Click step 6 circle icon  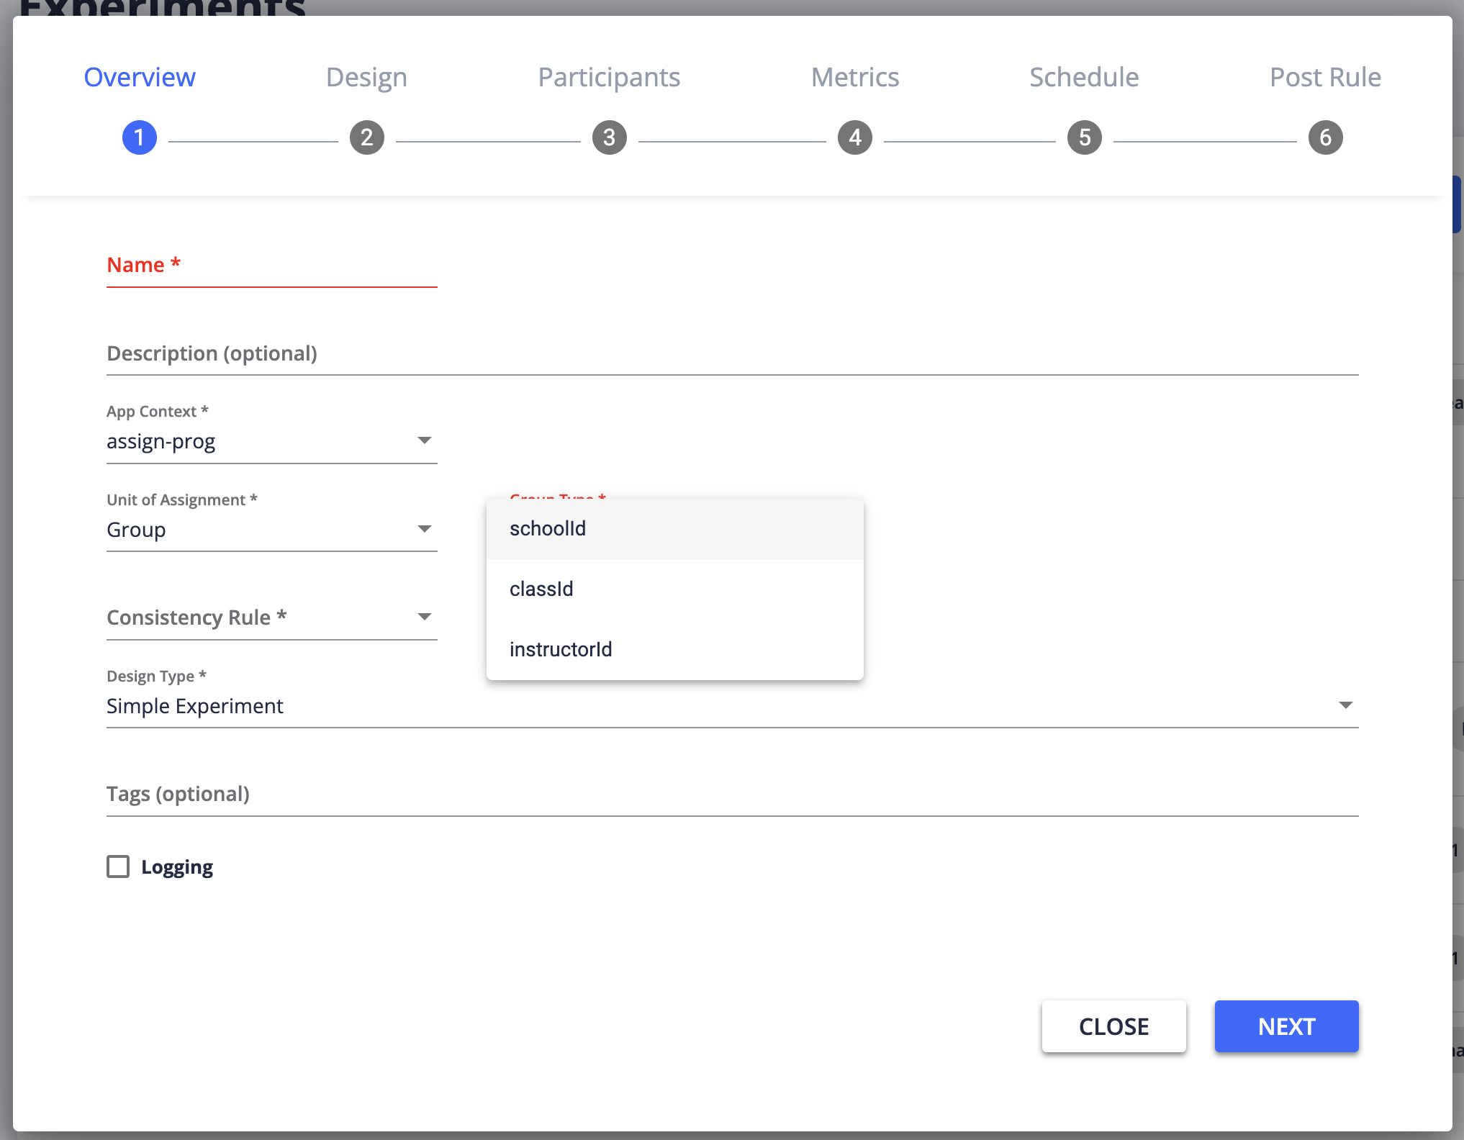coord(1325,137)
